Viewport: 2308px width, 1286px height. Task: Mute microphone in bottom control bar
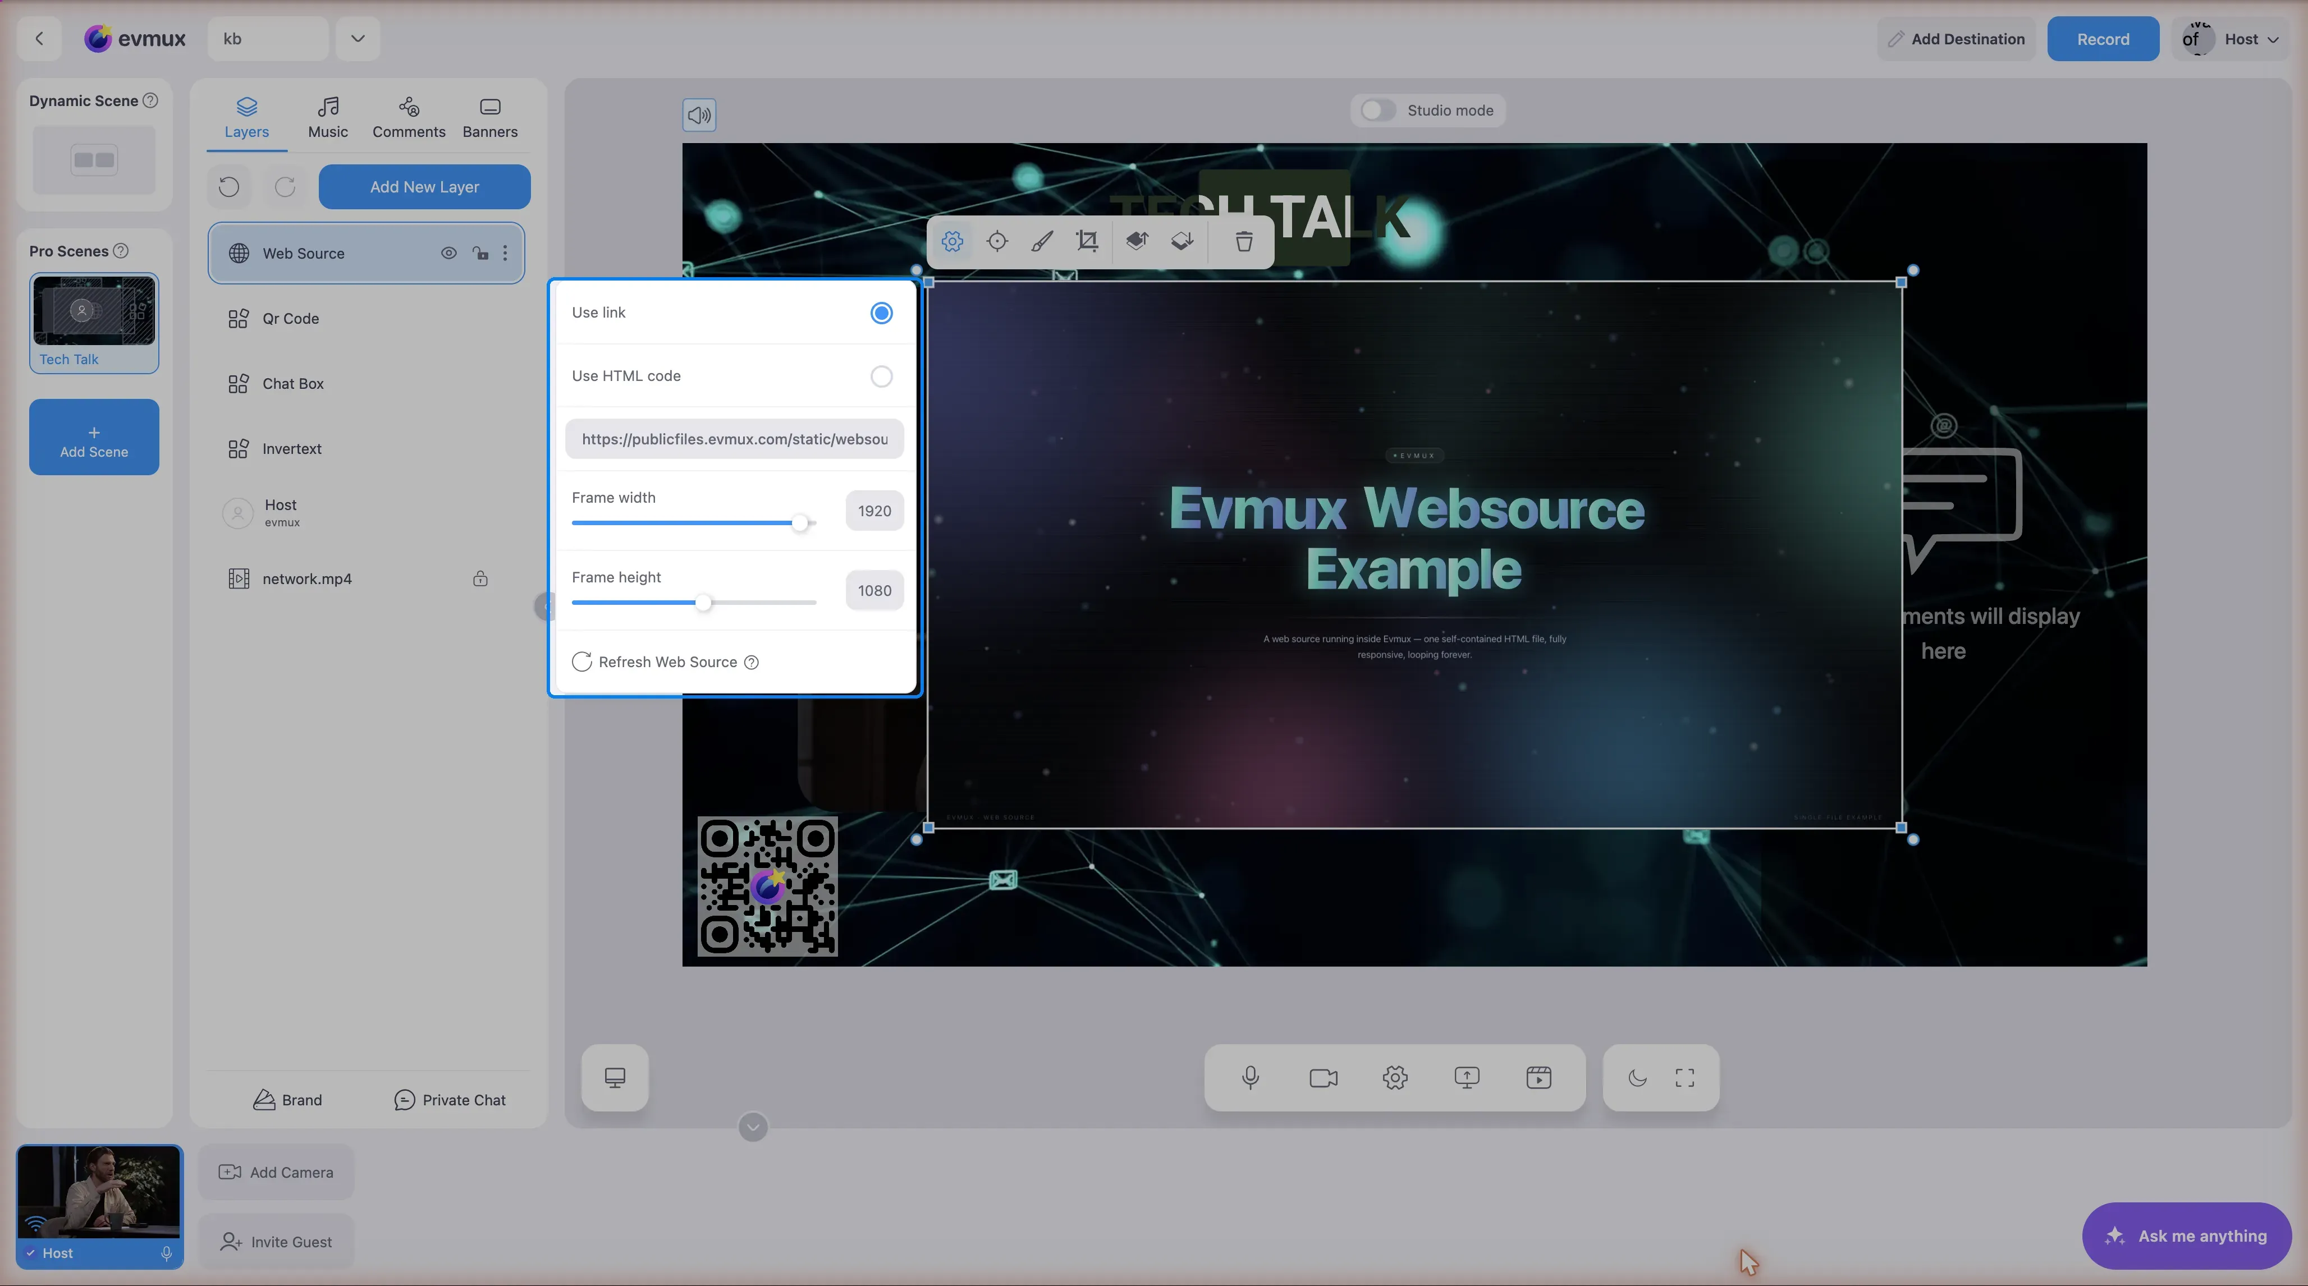1251,1077
